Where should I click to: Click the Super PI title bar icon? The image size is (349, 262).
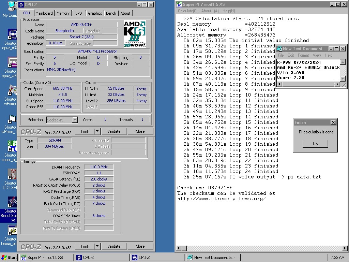pos(179,4)
